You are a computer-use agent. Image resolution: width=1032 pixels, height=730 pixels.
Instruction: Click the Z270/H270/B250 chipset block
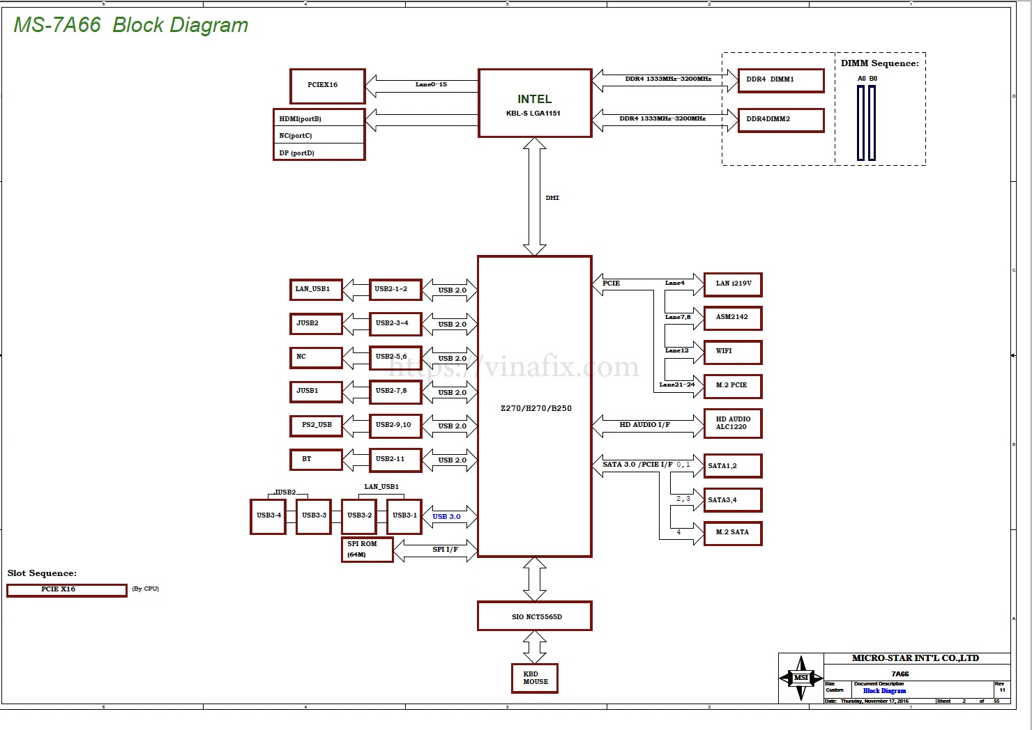coord(535,407)
